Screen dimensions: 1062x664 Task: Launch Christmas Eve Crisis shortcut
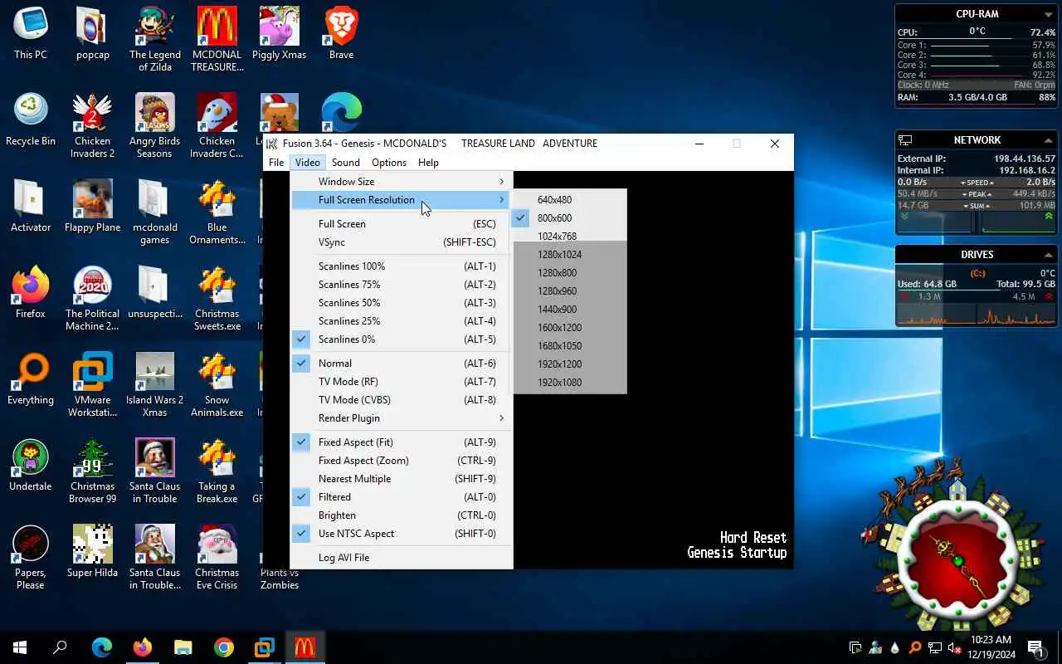[217, 558]
